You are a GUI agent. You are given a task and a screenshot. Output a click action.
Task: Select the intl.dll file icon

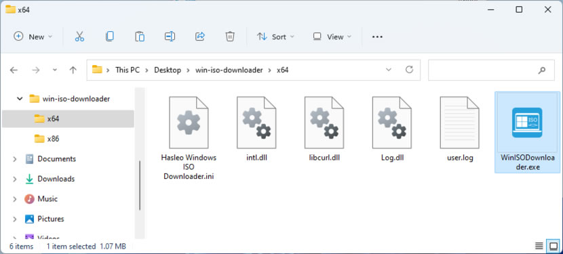256,123
